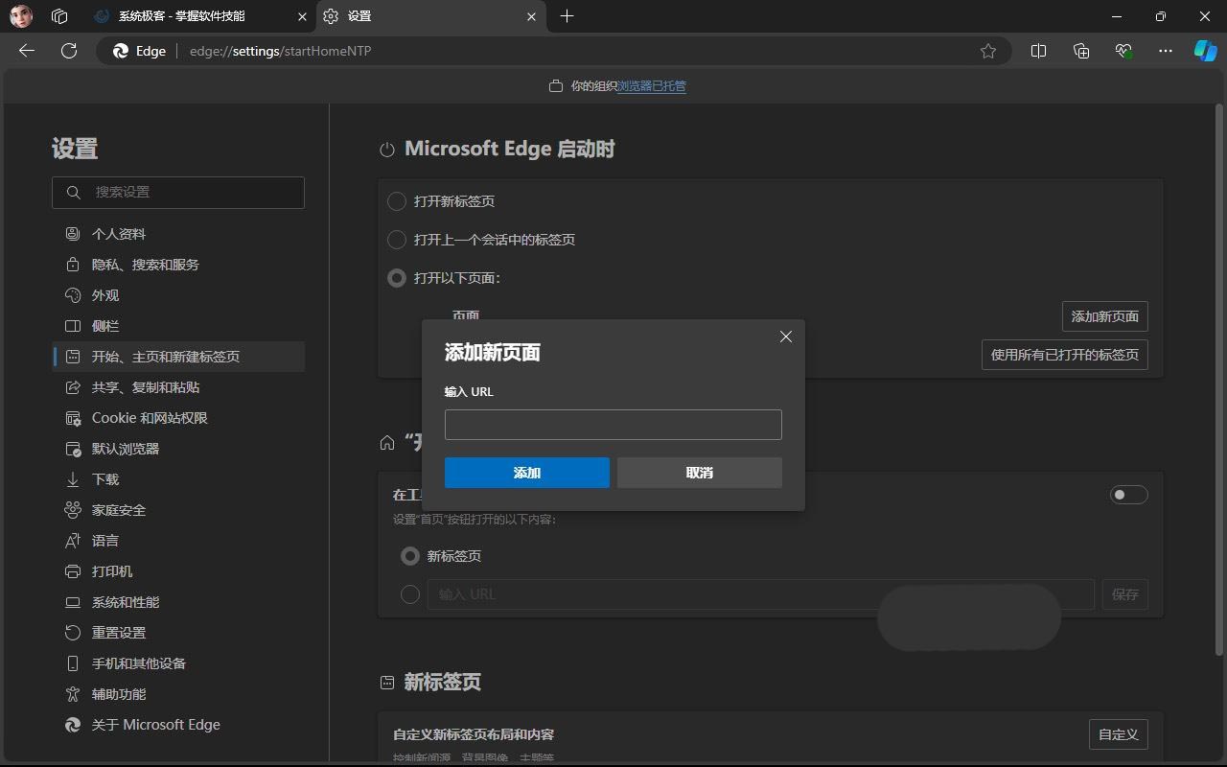Select the custom URL radio option
This screenshot has height=767, width=1227.
[x=410, y=594]
